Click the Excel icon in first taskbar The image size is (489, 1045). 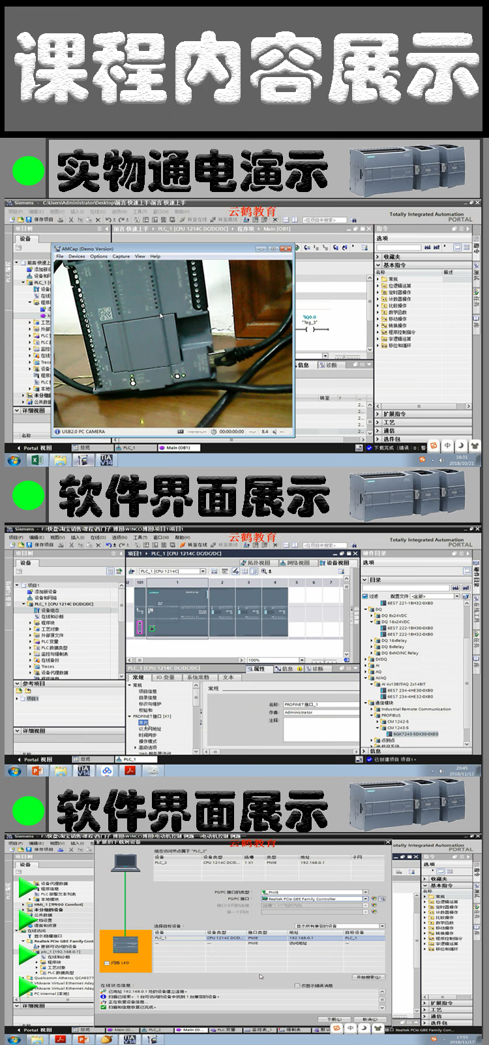(x=37, y=460)
